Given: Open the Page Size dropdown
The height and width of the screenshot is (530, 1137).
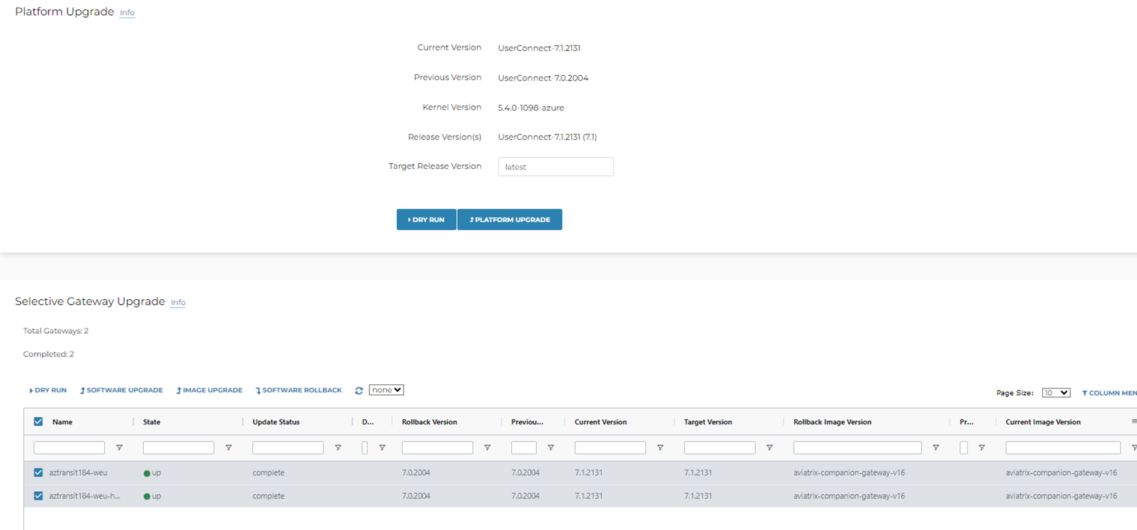Looking at the screenshot, I should [1056, 392].
